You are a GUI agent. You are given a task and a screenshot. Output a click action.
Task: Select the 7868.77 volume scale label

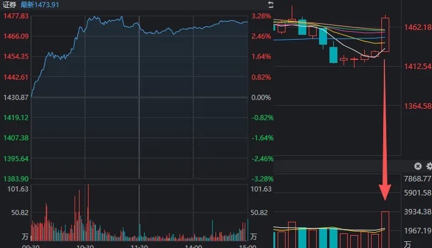(x=417, y=179)
